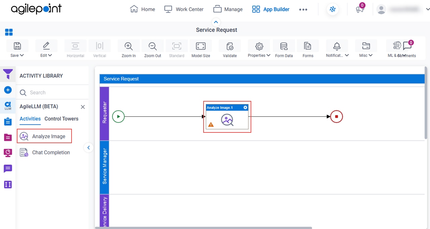Click the canvas horizontal scrollbar
The height and width of the screenshot is (229, 430).
(x=203, y=228)
